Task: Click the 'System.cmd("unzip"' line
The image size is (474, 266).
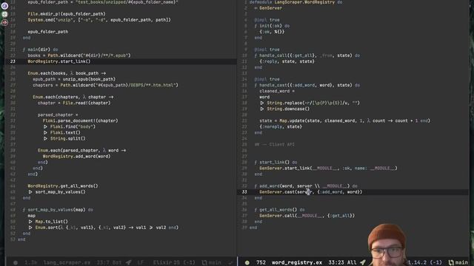Action: coord(99,20)
